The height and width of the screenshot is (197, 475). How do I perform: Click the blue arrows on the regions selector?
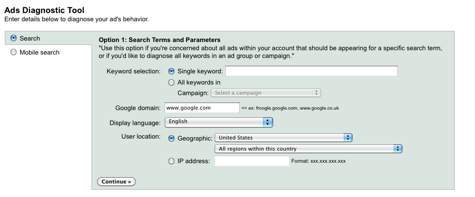click(x=398, y=149)
